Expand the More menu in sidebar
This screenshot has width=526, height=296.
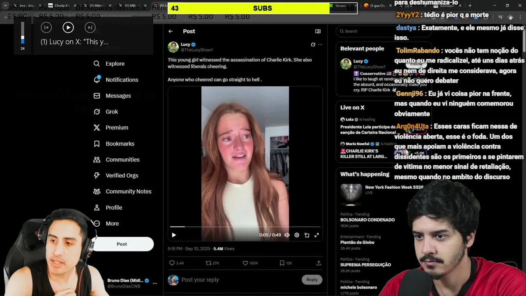106,224
